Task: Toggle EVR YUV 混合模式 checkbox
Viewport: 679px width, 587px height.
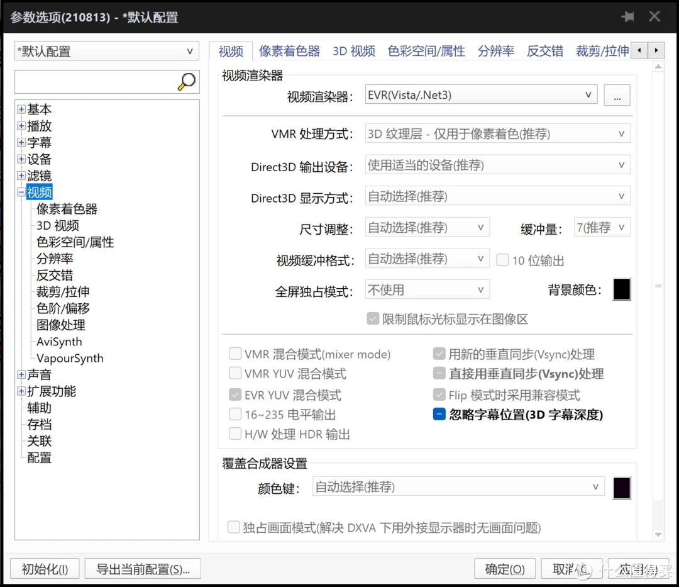Action: pos(235,394)
